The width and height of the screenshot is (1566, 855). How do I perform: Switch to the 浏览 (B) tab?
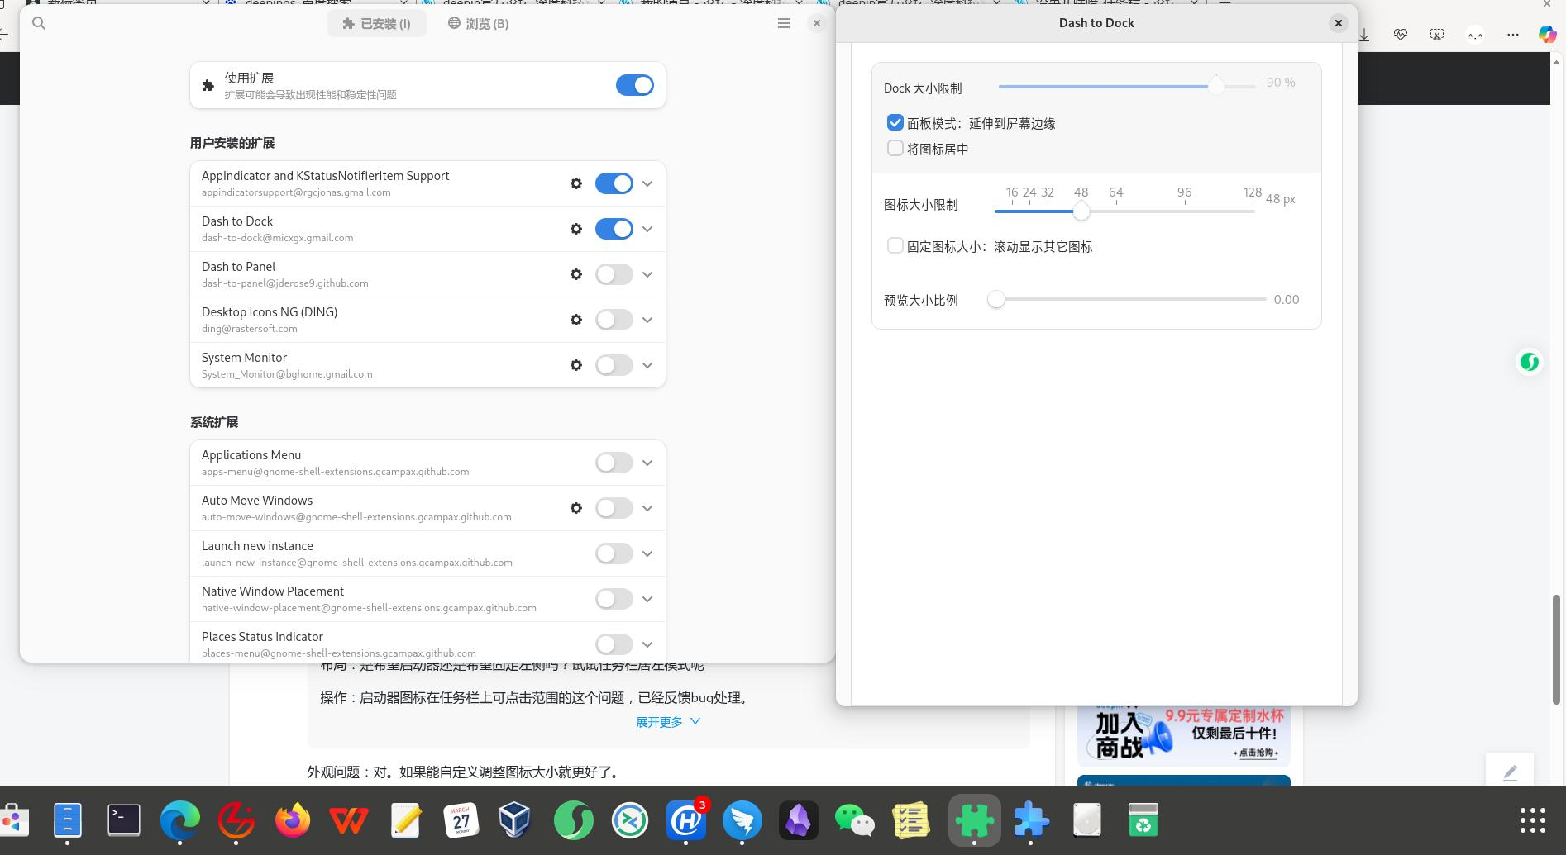pos(479,23)
